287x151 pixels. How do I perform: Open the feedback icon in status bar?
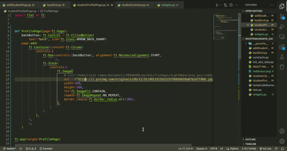(276, 149)
